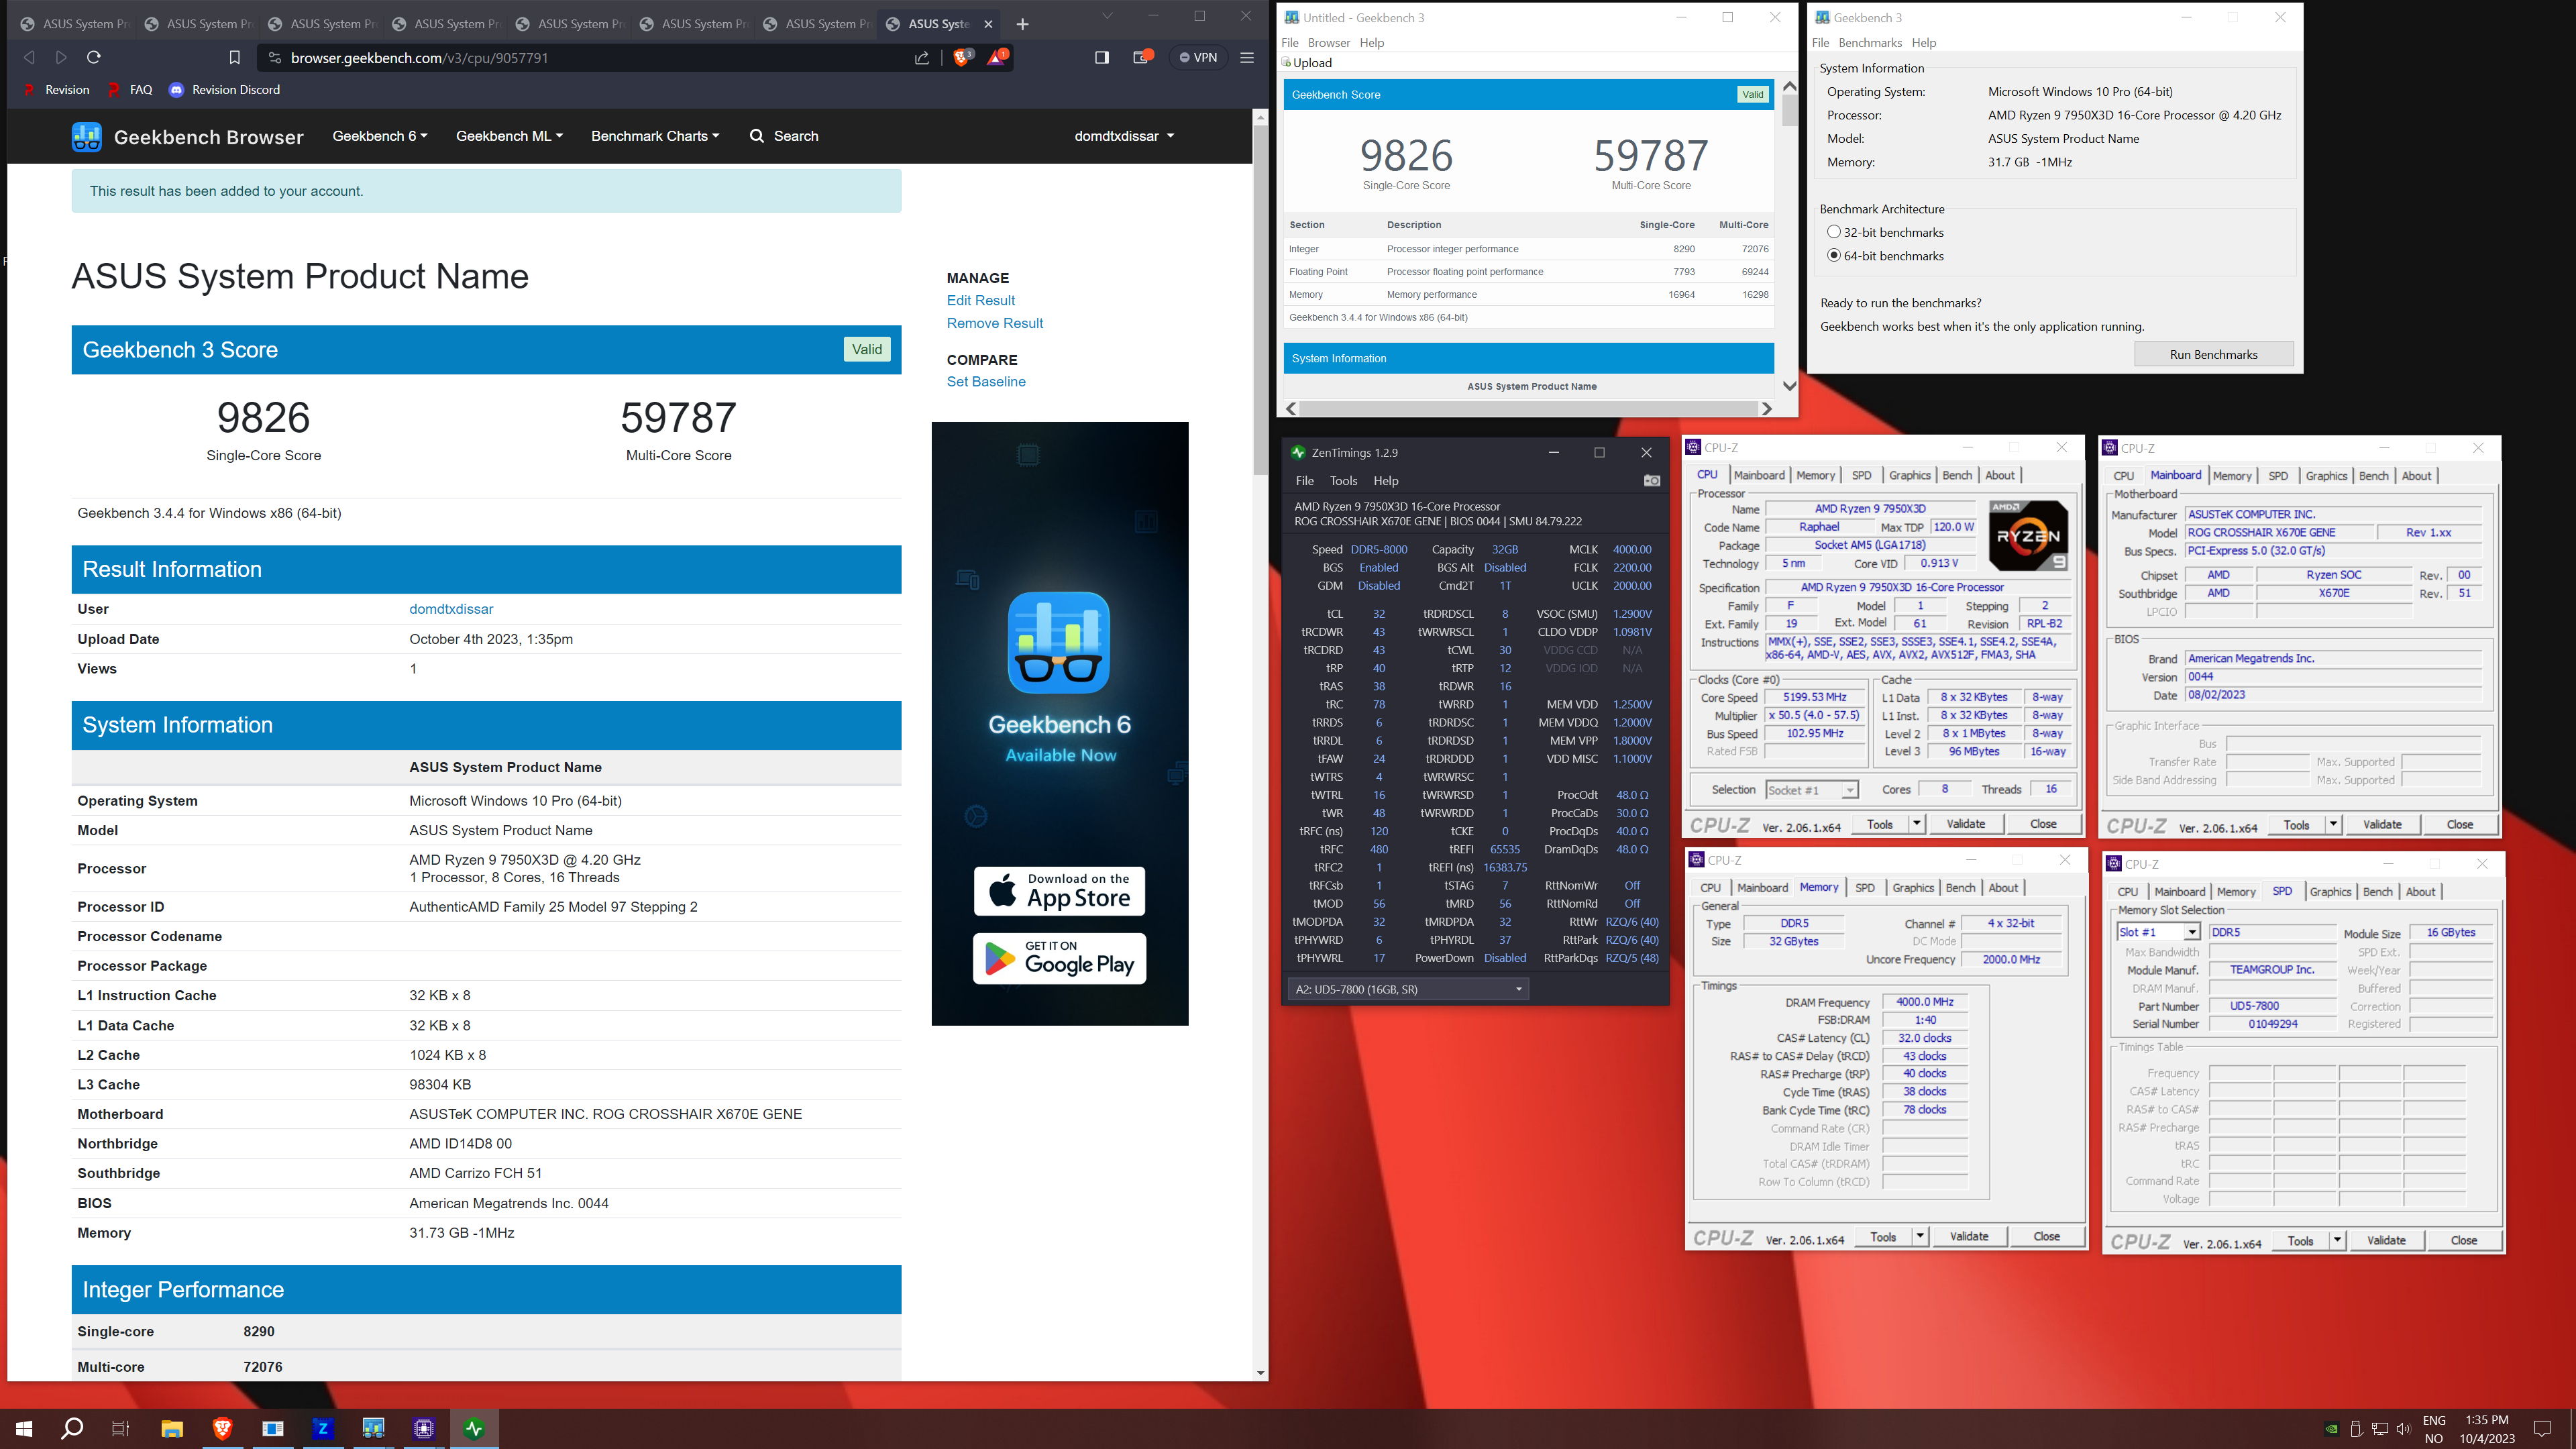The width and height of the screenshot is (2576, 1449).
Task: Open the Tools dropdown arrow in CPU-Z Memory window
Action: tap(1919, 1236)
